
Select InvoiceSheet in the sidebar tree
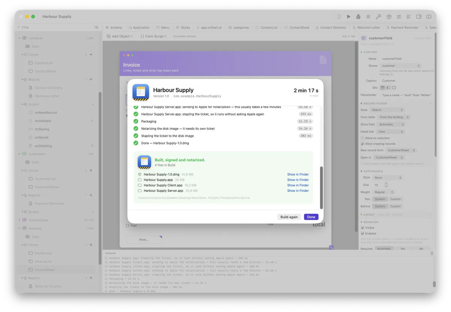click(x=56, y=270)
